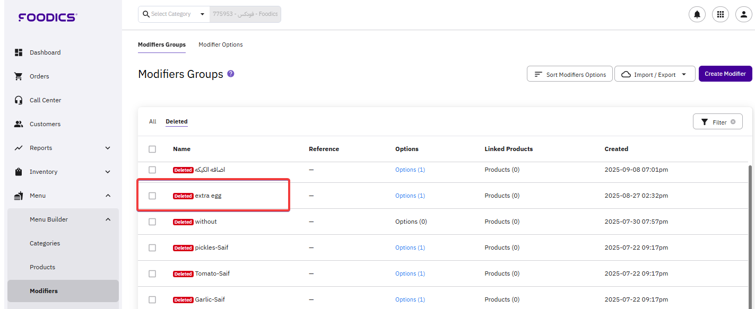755x309 pixels.
Task: Open the Import / Export dropdown
Action: [x=655, y=74]
